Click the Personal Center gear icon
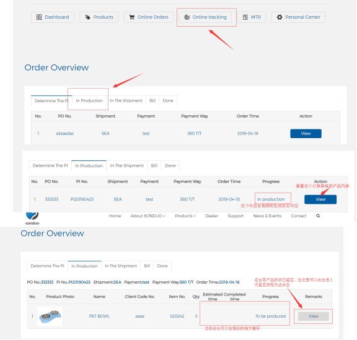This screenshot has height=340, width=357. pos(280,17)
